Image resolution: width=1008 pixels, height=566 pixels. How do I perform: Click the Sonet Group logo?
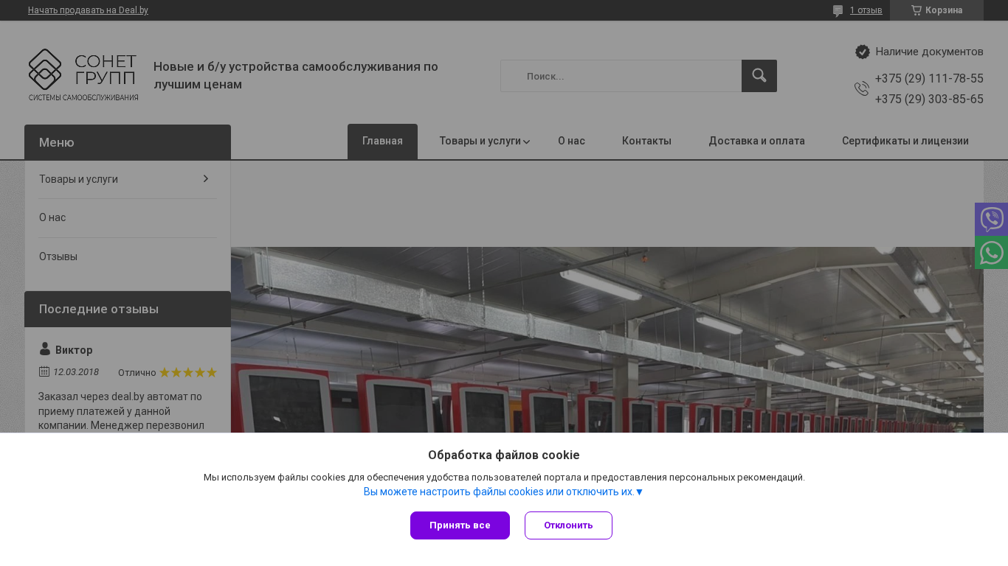pyautogui.click(x=83, y=75)
